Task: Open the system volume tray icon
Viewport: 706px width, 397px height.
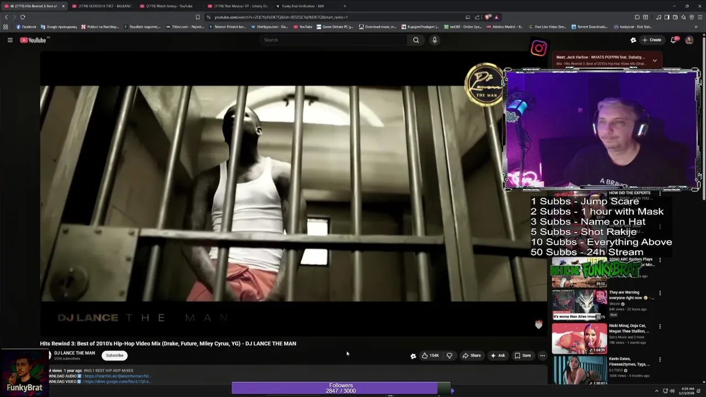Action: coord(672,391)
